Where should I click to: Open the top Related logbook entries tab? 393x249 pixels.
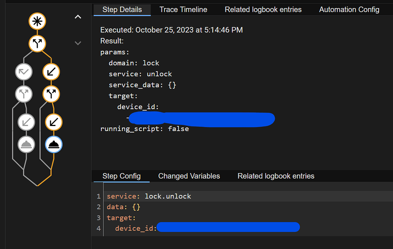pos(263,9)
